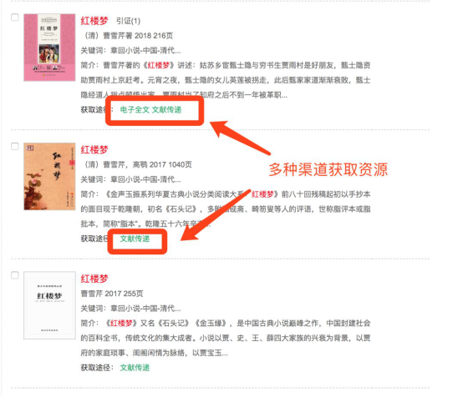The width and height of the screenshot is (463, 397).
Task: Open the pink 红楼梦 book cover thumbnail
Action: coord(49,48)
